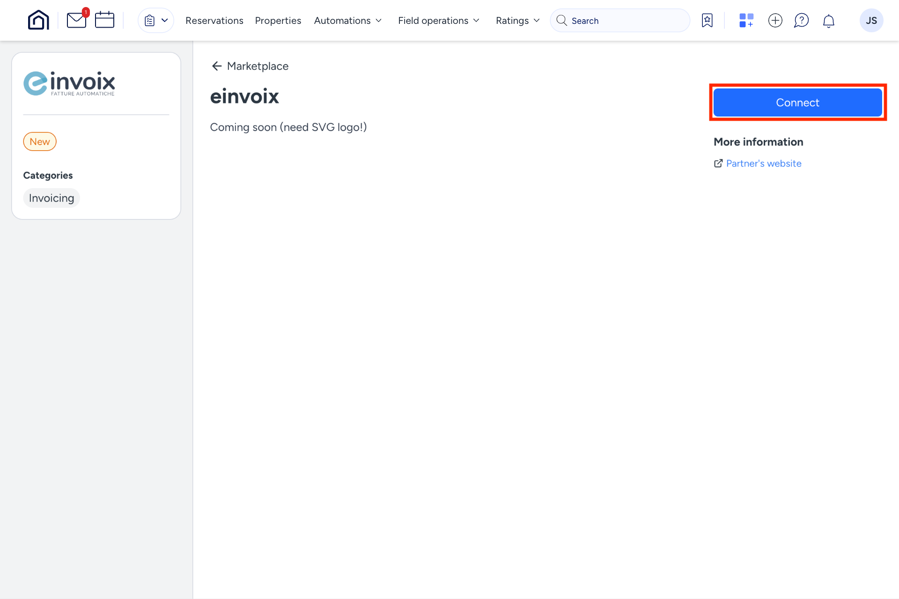Open the inbox with unread message badge
This screenshot has height=599, width=899.
(x=76, y=20)
